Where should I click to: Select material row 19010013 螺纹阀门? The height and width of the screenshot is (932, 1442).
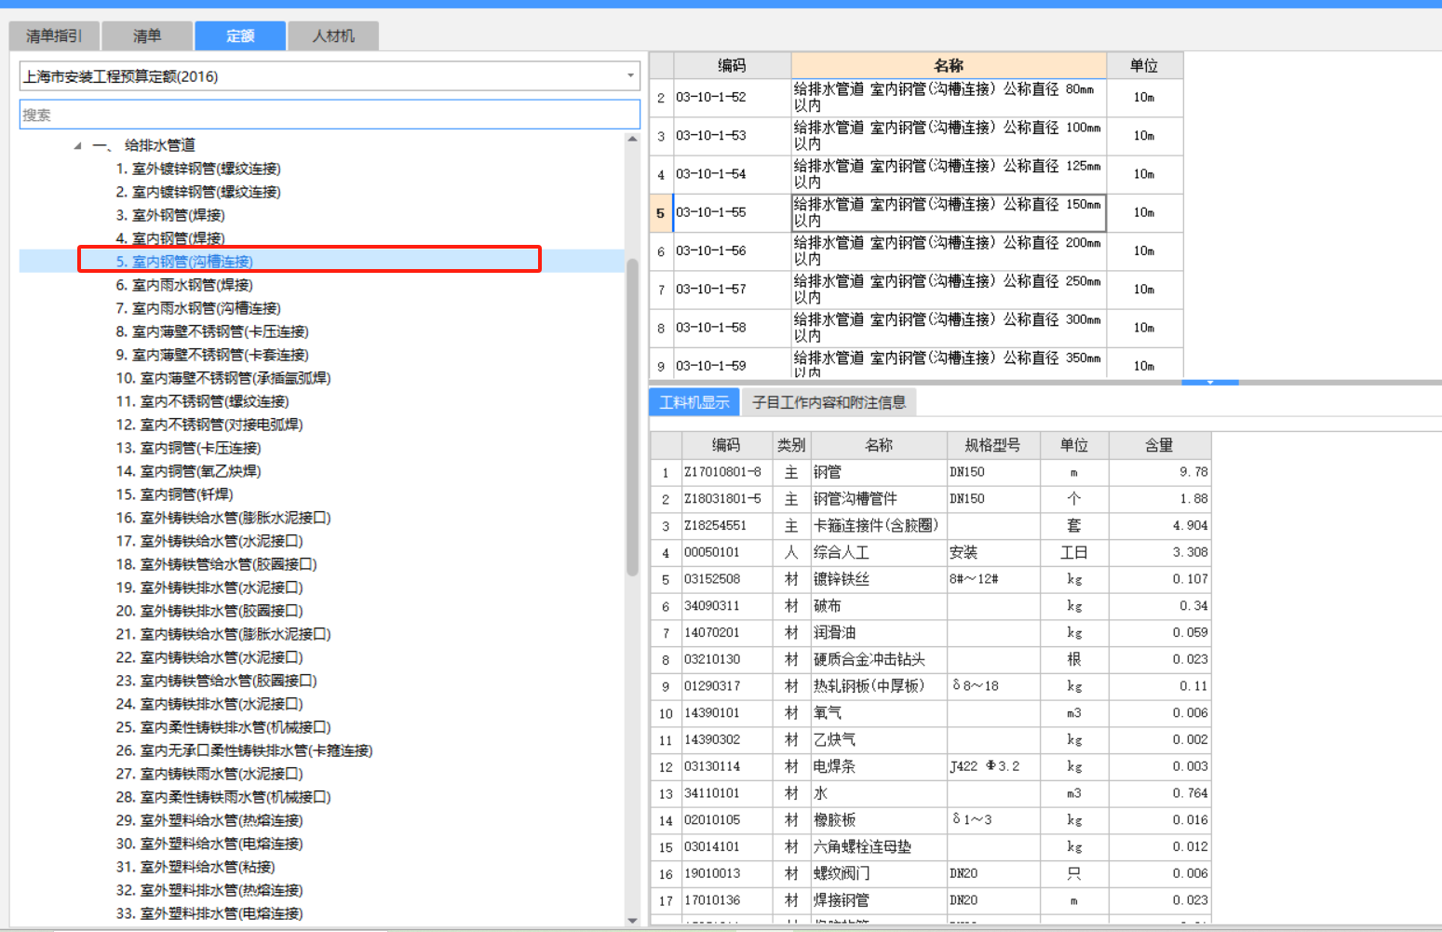tap(930, 874)
